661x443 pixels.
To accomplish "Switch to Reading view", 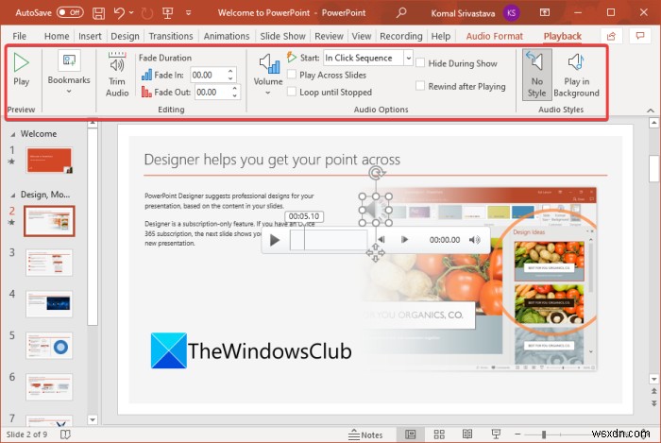I will 467,434.
